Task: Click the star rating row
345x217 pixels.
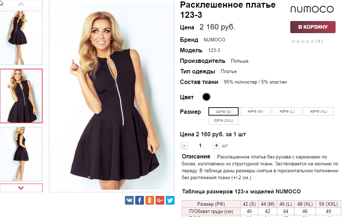Action: point(306,41)
